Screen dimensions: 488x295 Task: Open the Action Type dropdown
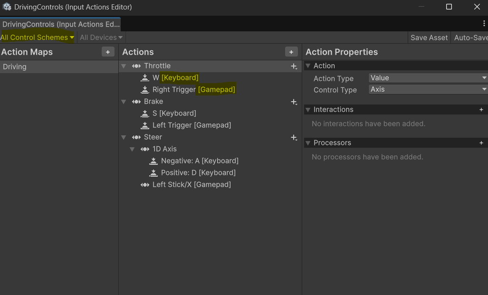tap(428, 78)
